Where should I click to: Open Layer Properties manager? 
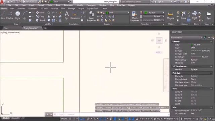click(x=91, y=16)
